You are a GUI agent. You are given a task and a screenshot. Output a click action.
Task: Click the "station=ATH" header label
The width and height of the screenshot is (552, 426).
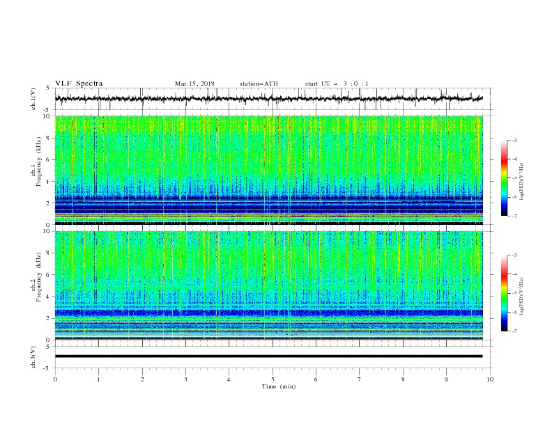coord(259,84)
